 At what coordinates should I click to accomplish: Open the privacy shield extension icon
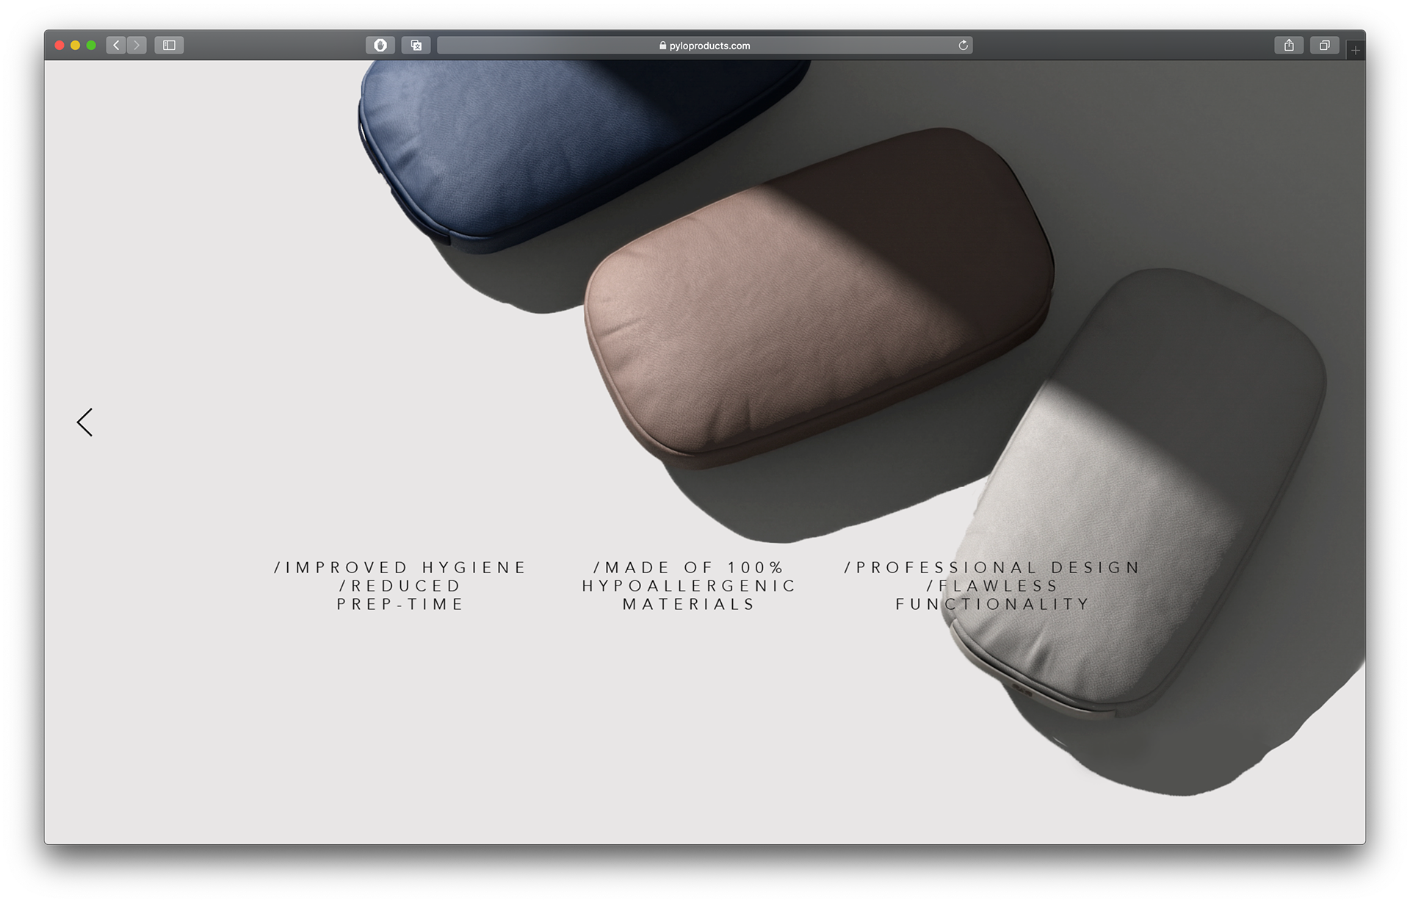(380, 46)
